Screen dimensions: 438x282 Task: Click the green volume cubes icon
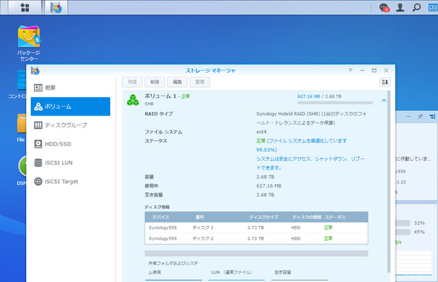tap(133, 100)
